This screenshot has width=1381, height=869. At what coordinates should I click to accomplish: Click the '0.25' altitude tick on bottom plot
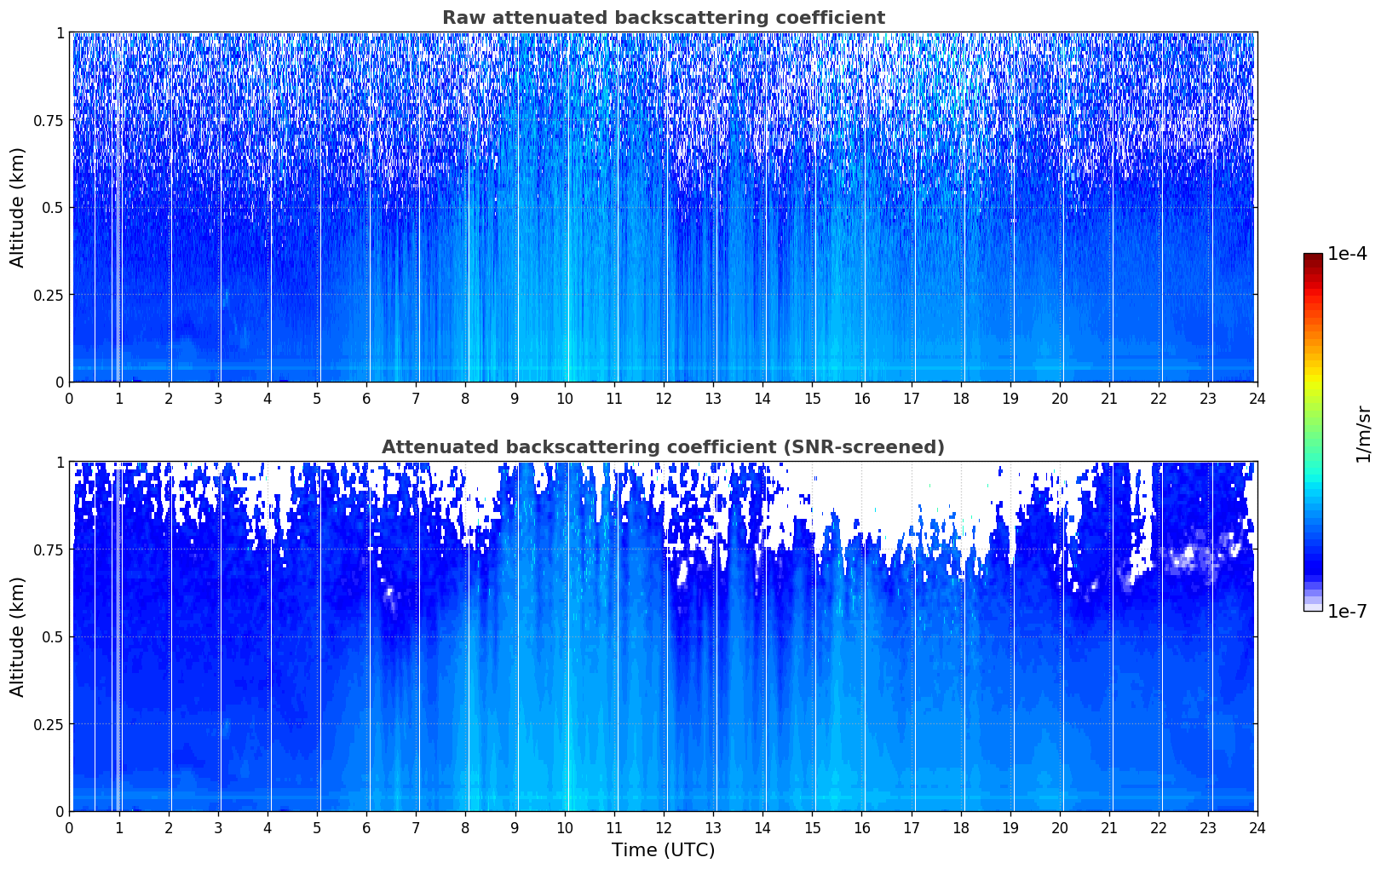tap(49, 724)
